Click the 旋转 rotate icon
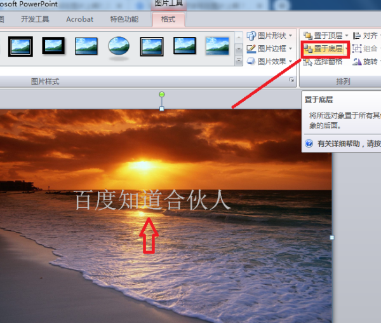This screenshot has height=323, width=381. [x=357, y=62]
